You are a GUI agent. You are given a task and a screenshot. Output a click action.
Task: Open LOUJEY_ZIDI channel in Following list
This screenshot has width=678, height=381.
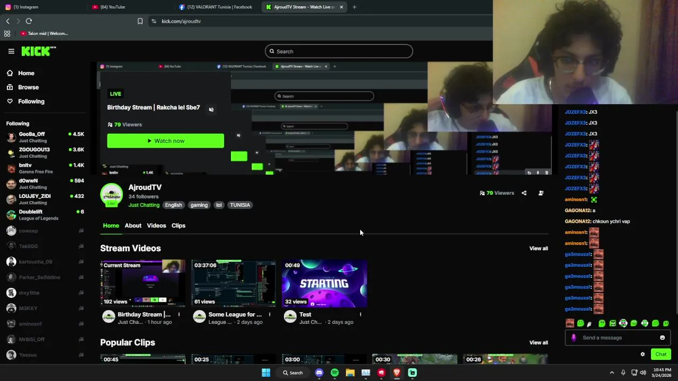[46, 199]
